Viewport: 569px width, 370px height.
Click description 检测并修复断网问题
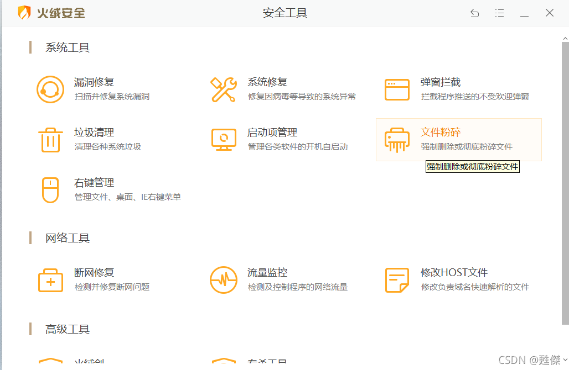(112, 287)
